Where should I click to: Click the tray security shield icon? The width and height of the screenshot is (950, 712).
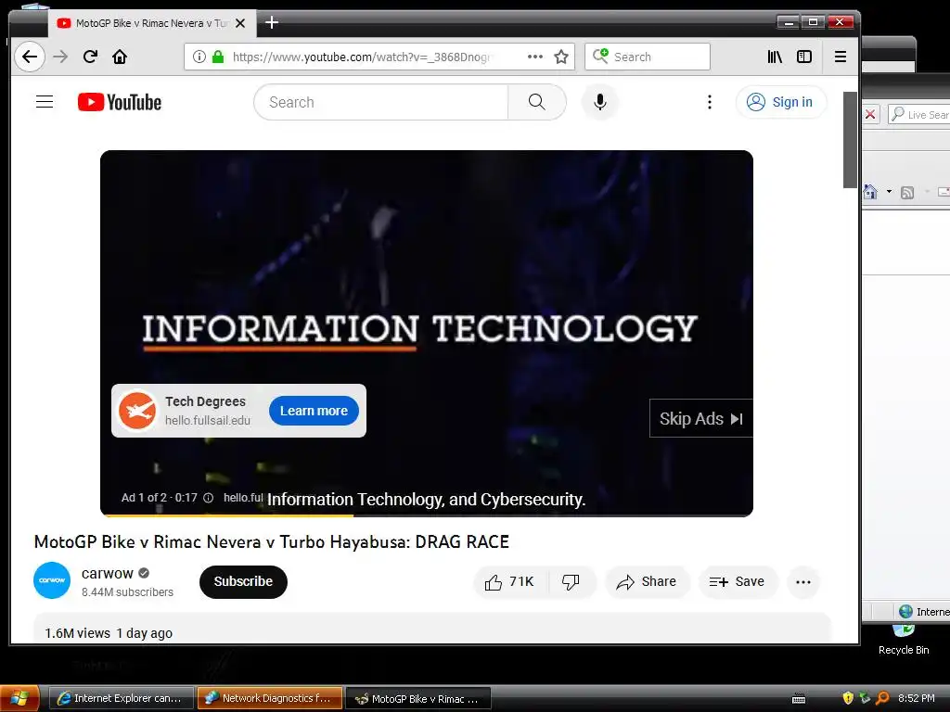[848, 698]
